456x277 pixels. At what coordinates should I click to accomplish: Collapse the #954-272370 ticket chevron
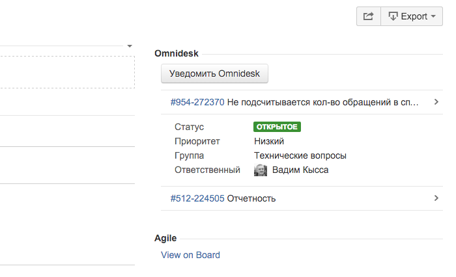pos(436,102)
